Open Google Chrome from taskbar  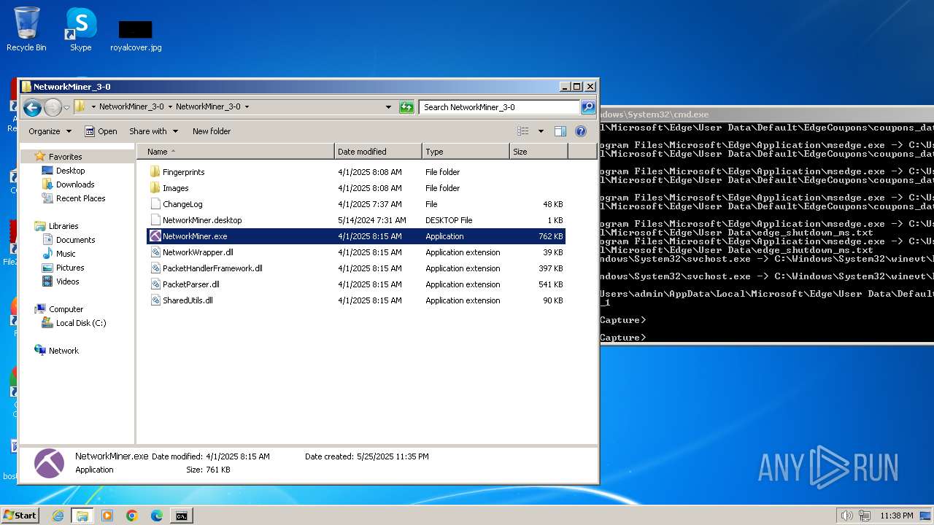tap(132, 516)
